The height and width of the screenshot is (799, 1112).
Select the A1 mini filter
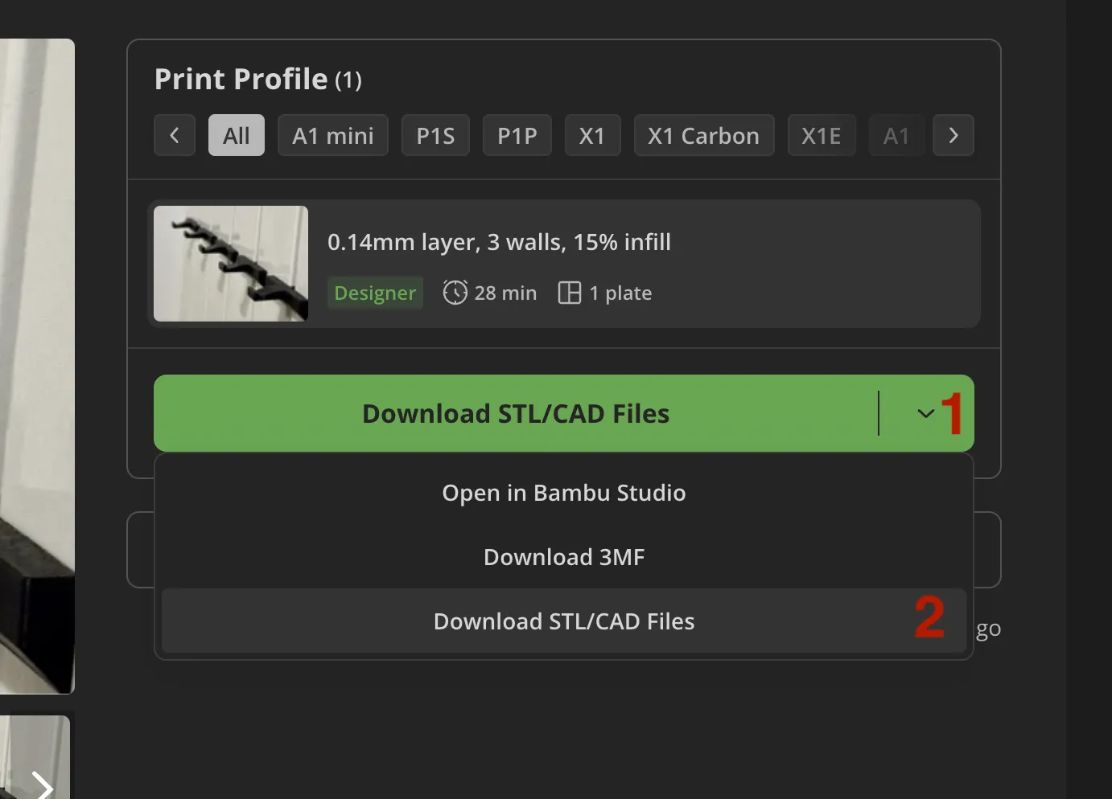(333, 135)
